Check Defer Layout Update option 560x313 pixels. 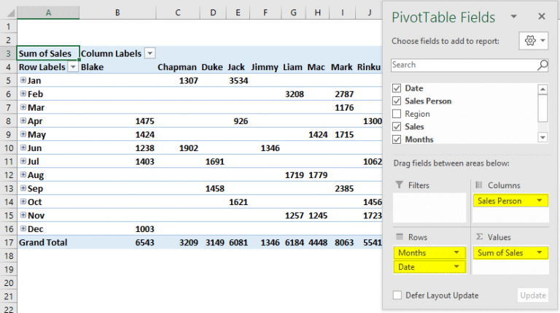(x=397, y=295)
